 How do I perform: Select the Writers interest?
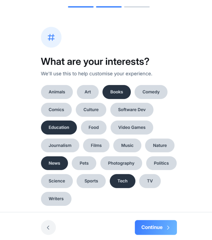click(56, 199)
